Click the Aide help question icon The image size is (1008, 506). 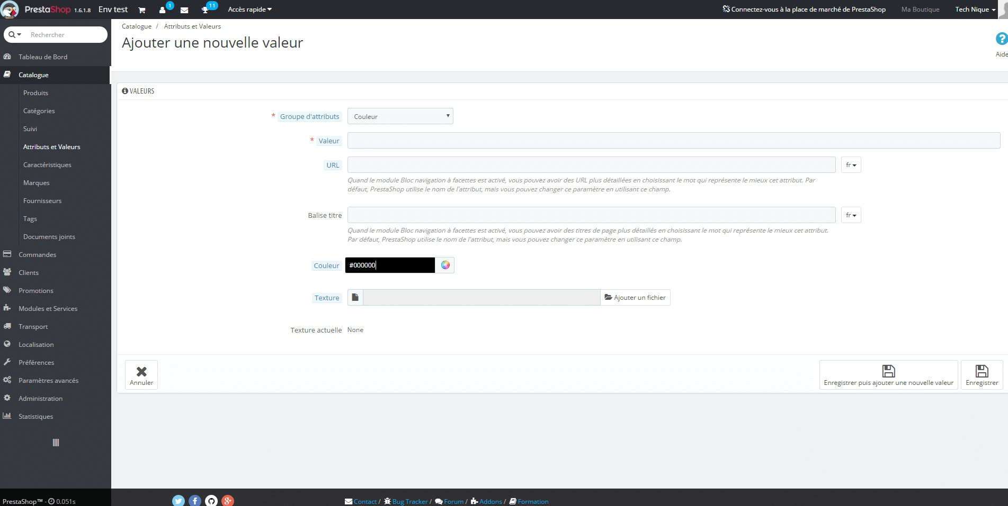[x=1001, y=39]
